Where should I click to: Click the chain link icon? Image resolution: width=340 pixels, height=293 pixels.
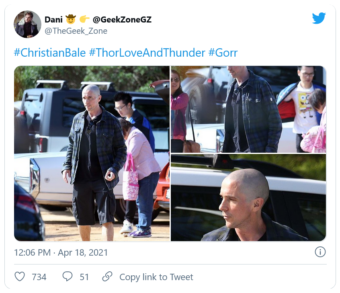click(x=107, y=277)
